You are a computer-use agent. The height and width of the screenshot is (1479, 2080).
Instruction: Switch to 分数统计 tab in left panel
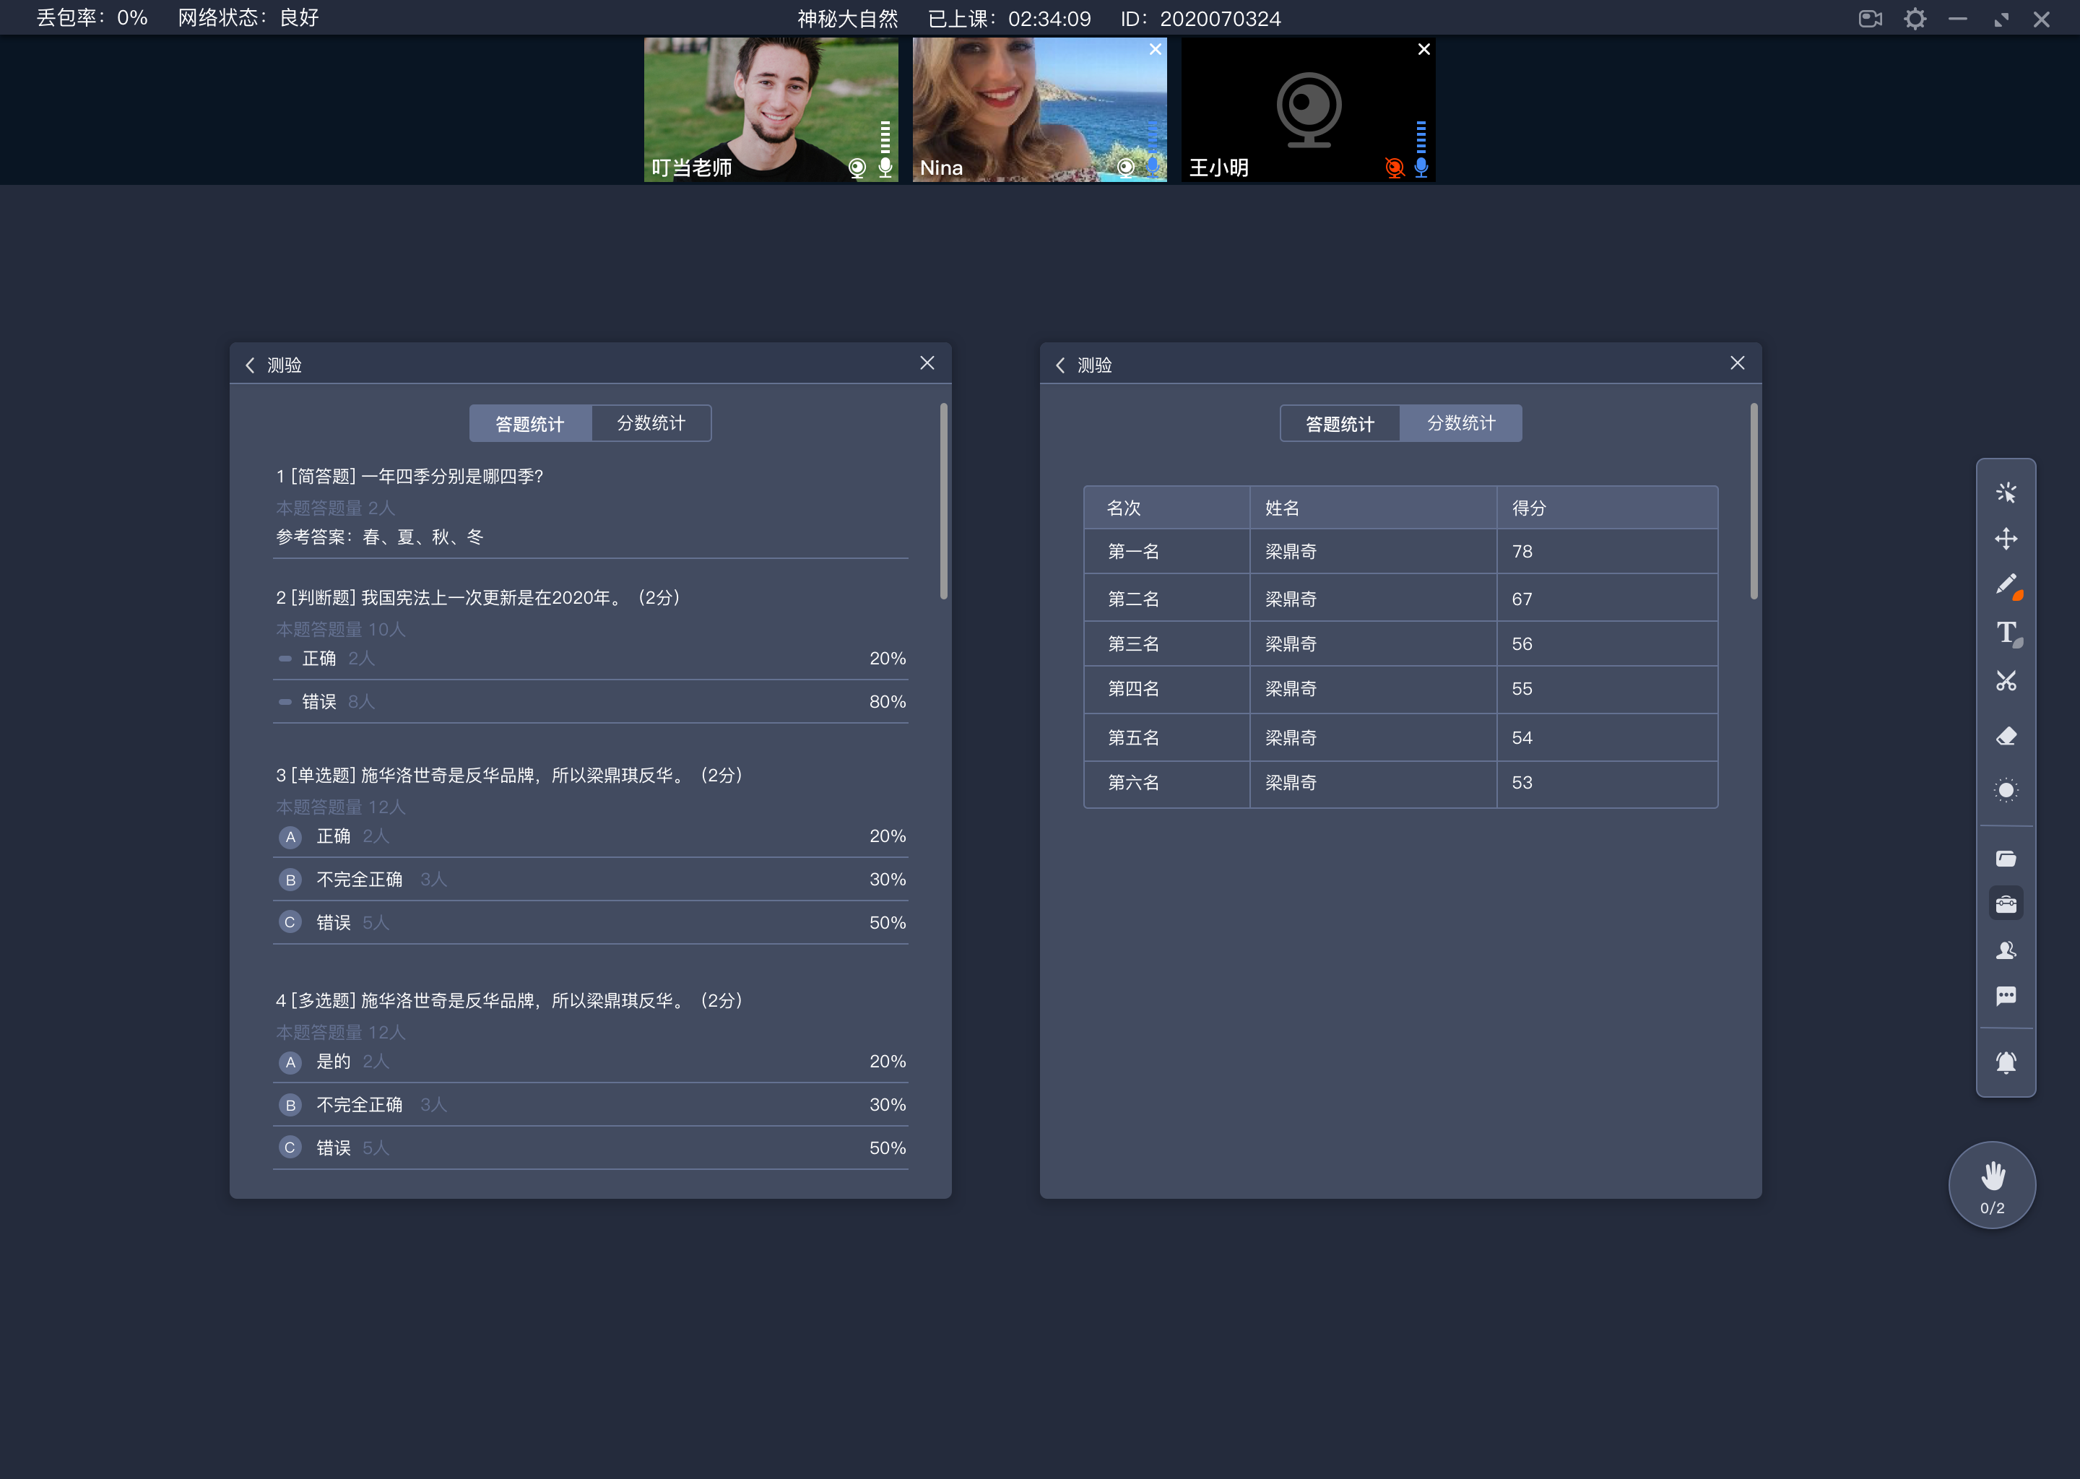point(651,422)
